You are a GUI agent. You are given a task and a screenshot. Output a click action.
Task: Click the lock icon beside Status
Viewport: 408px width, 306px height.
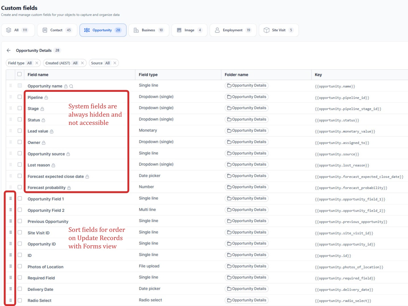[x=43, y=120]
